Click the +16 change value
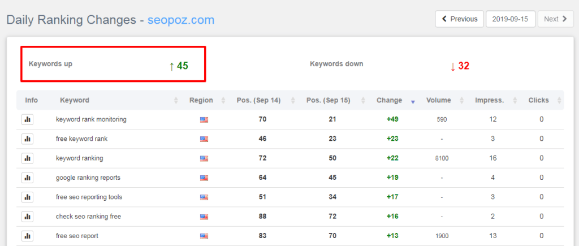This screenshot has width=579, height=246. click(392, 217)
